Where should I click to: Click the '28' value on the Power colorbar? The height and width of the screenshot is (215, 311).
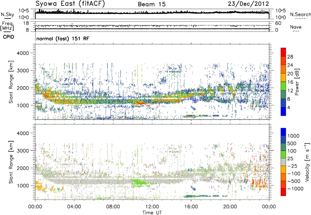[x=290, y=57]
